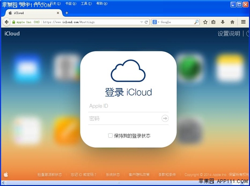Maximize the browser window
Viewport: 250px width, 186px height.
239,5
